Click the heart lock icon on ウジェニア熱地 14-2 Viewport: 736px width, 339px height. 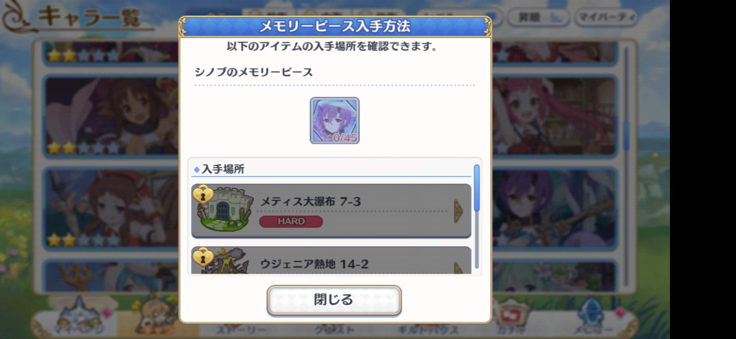click(x=203, y=257)
